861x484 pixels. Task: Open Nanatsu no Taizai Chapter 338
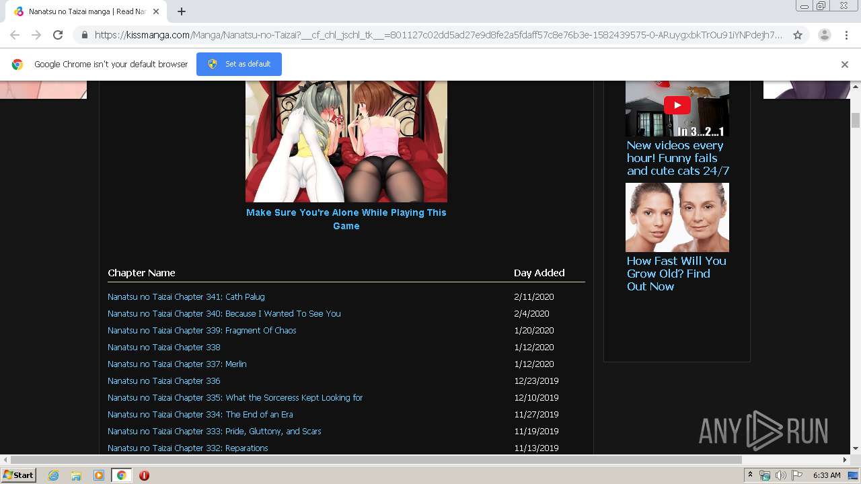164,347
